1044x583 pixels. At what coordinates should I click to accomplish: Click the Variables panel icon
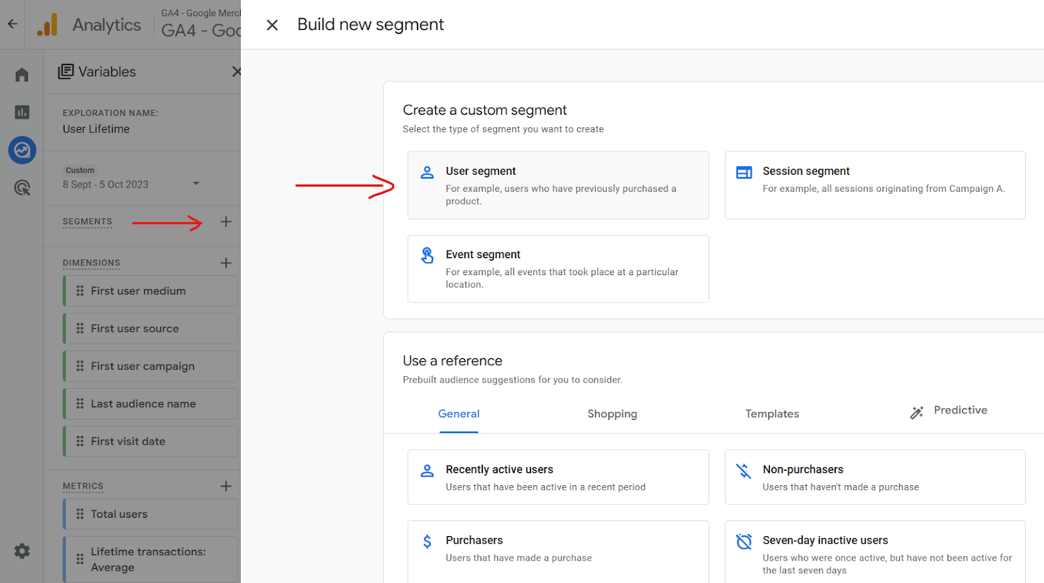tap(65, 72)
